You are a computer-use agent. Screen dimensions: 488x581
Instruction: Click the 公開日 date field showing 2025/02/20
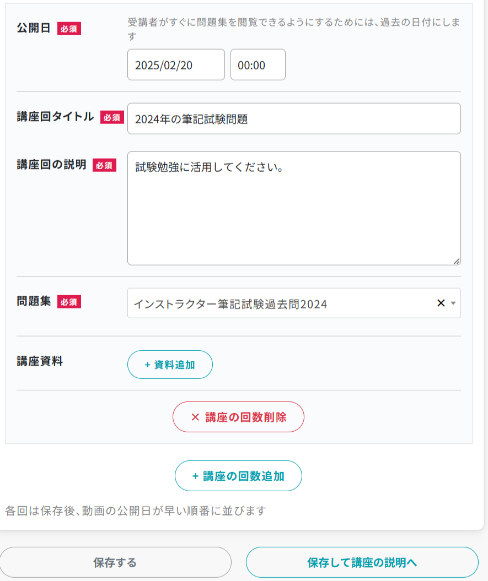[x=176, y=65]
